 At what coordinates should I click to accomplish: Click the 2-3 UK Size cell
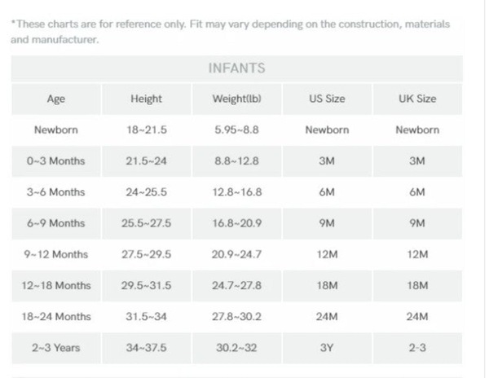[417, 348]
